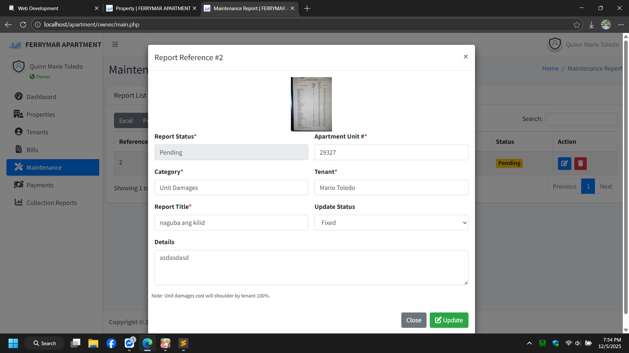
Task: Open Payments in the sidebar
Action: 40,185
